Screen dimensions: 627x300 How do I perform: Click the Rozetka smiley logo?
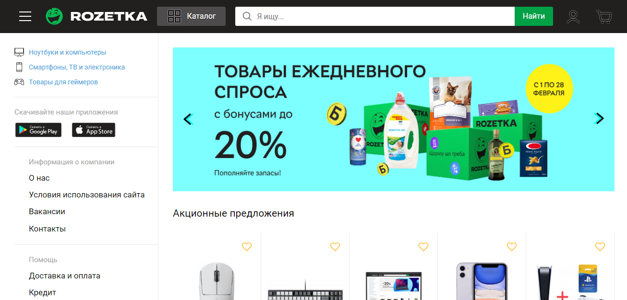[x=54, y=16]
